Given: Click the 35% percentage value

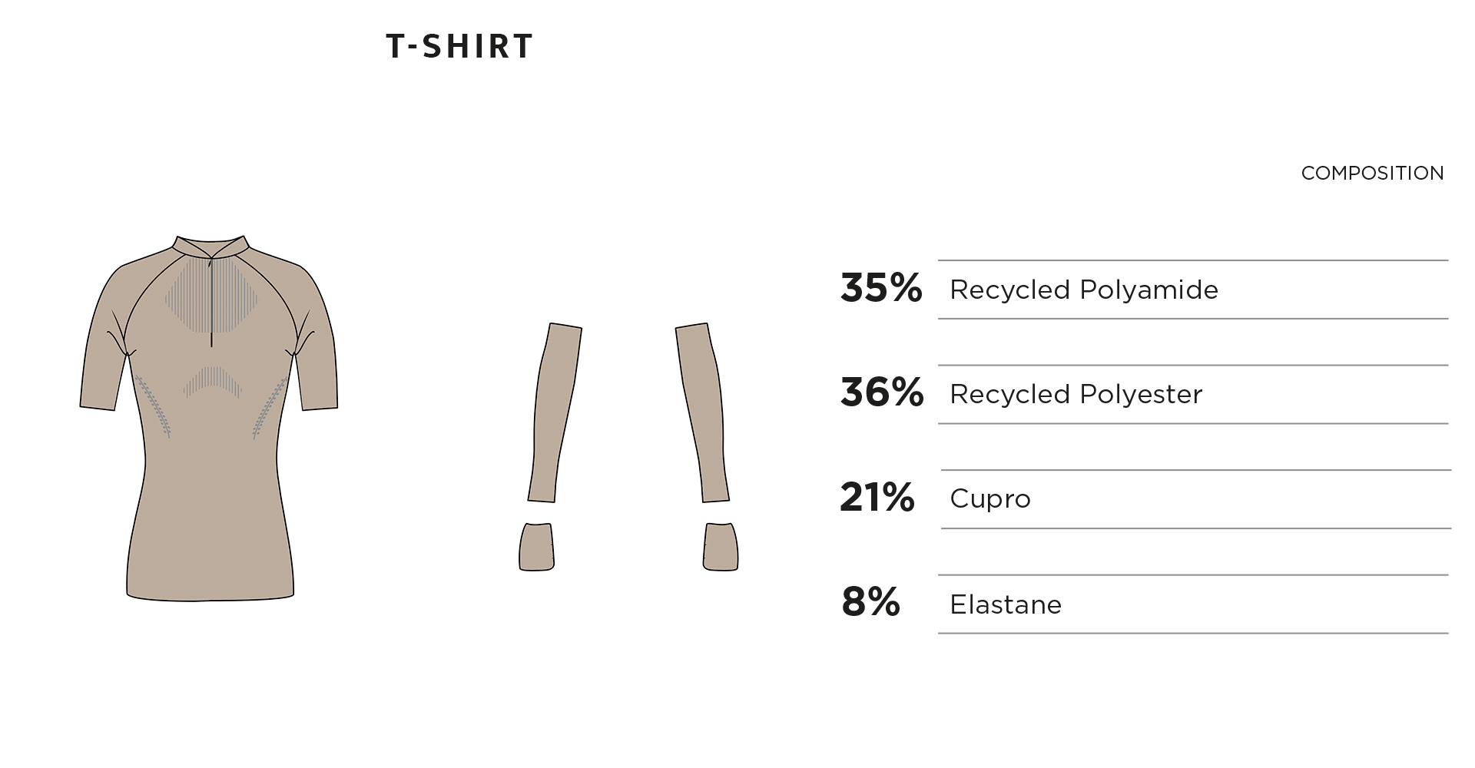Looking at the screenshot, I should click(881, 289).
